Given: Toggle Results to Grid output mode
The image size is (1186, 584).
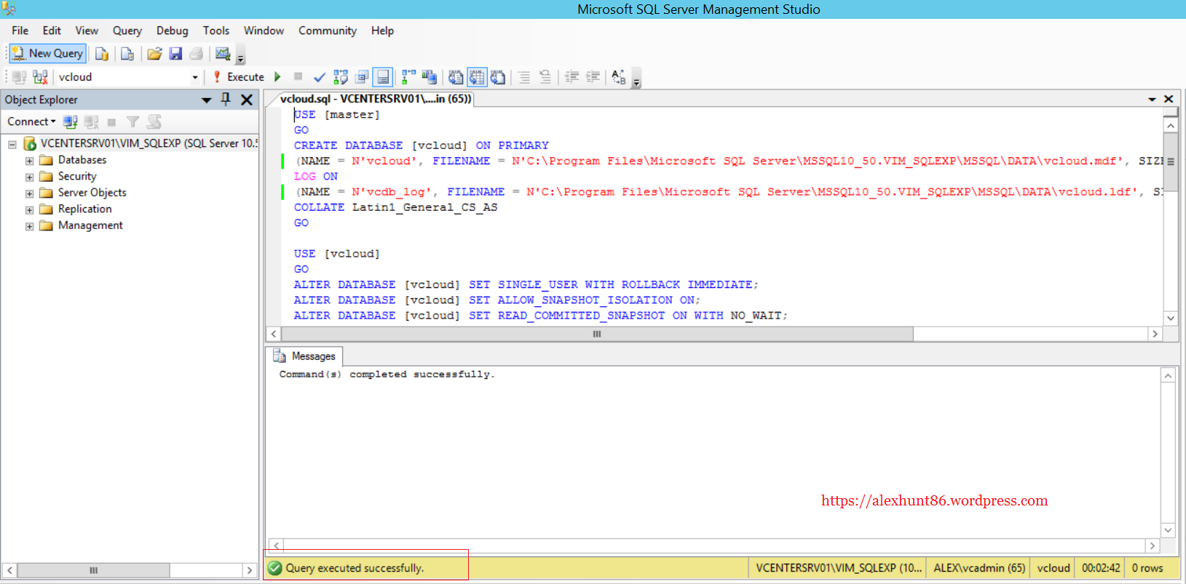Looking at the screenshot, I should click(477, 77).
